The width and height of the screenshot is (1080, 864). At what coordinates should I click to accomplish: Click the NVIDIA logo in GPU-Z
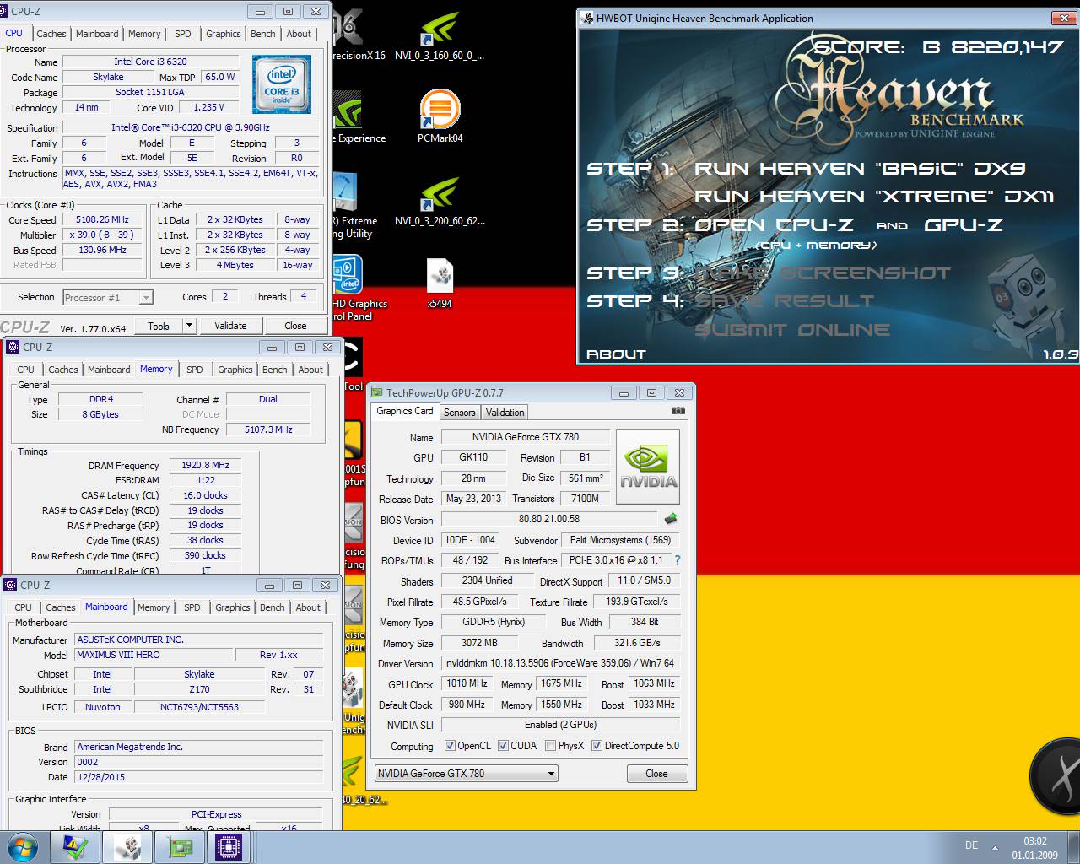click(648, 467)
